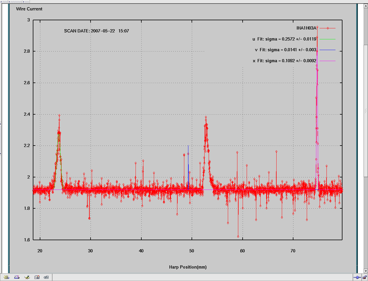Click the 'u Fit: sigma = 0.2572' legend entry
Screen dimensions: 368x281
(284, 39)
